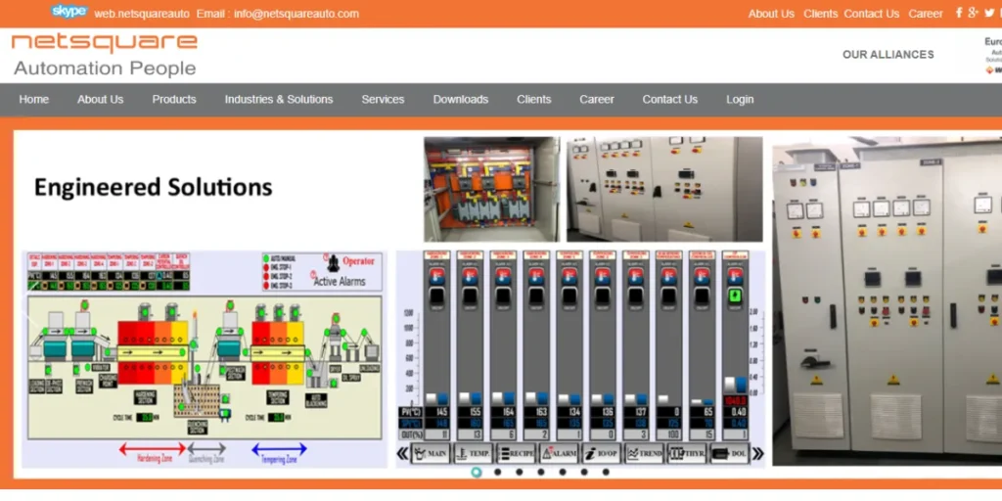Click the ALARM button in HMI screenshot
Viewport: 1002px width, 501px height.
point(559,454)
